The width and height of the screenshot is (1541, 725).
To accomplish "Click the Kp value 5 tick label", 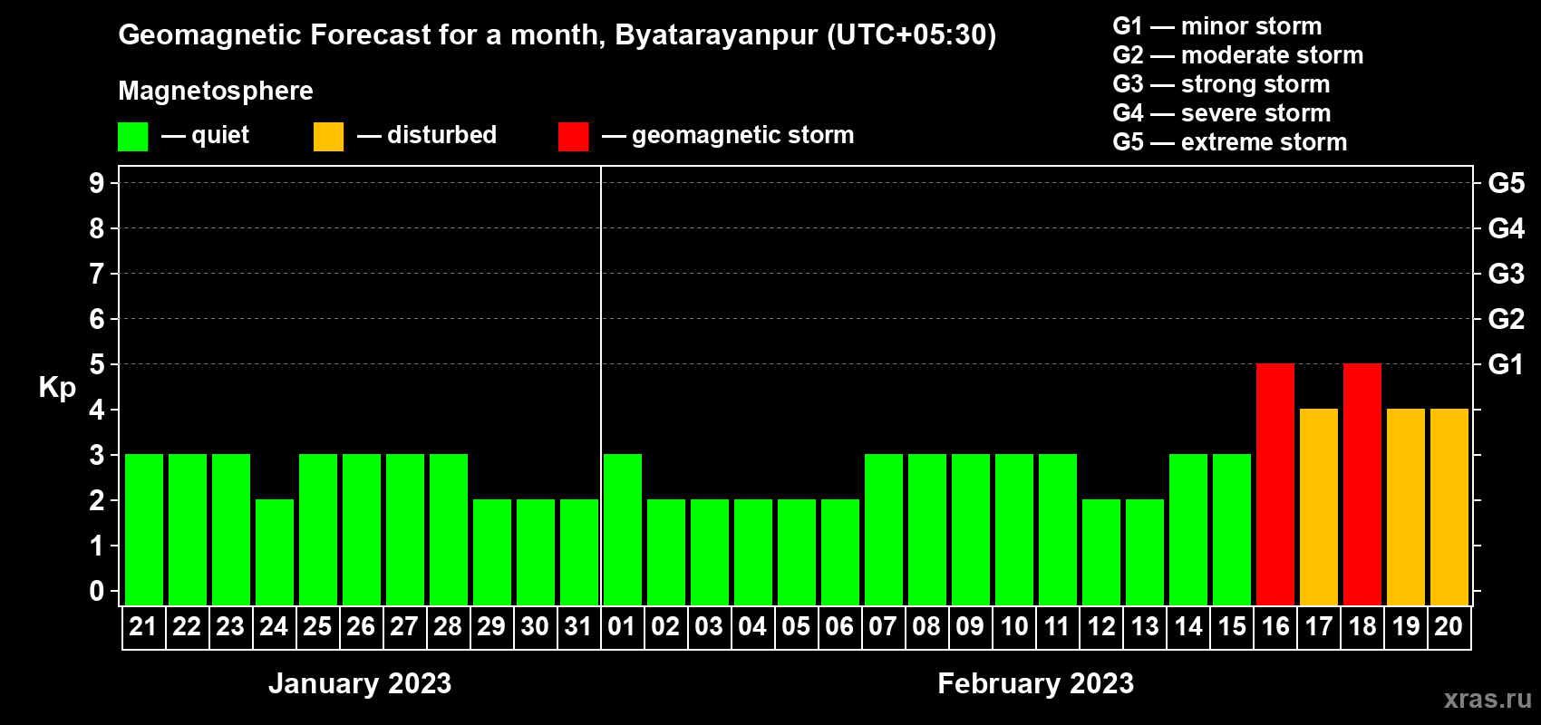I will click(x=96, y=364).
